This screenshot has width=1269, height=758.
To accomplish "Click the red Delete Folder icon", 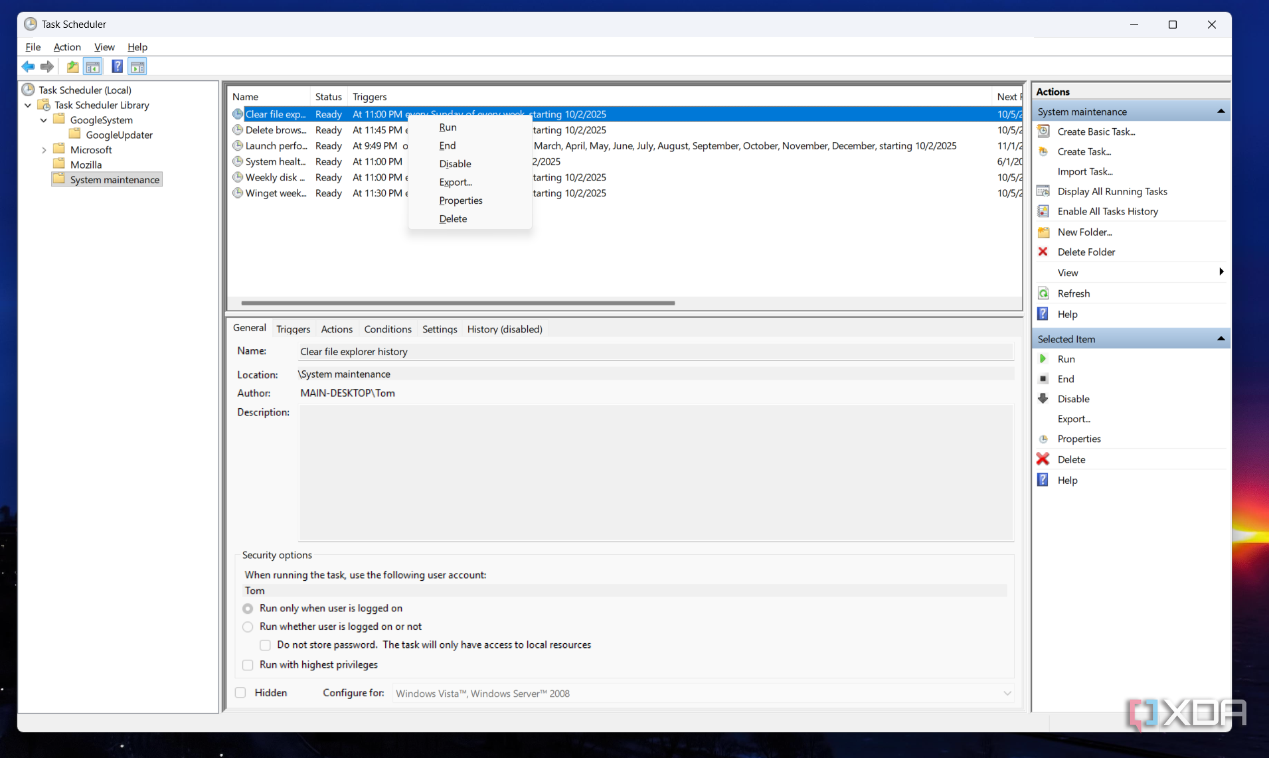I will click(x=1043, y=252).
